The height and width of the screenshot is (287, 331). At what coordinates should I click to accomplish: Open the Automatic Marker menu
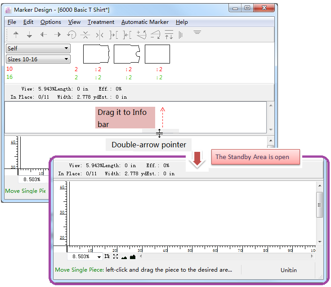145,22
